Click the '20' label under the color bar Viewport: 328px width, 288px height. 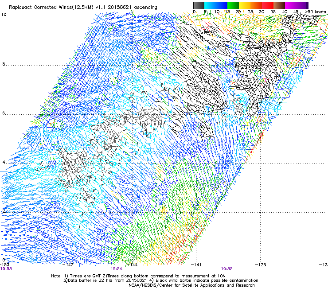[238, 12]
